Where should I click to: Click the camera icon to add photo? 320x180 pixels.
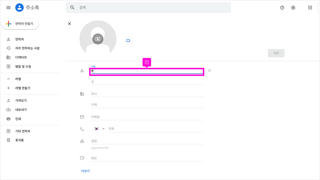click(98, 39)
